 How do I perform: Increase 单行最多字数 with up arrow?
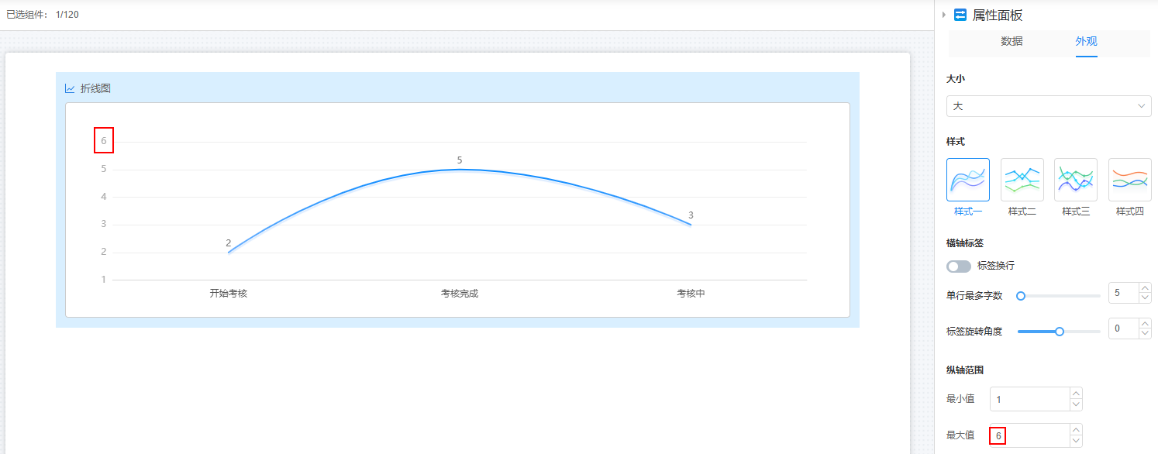point(1145,288)
